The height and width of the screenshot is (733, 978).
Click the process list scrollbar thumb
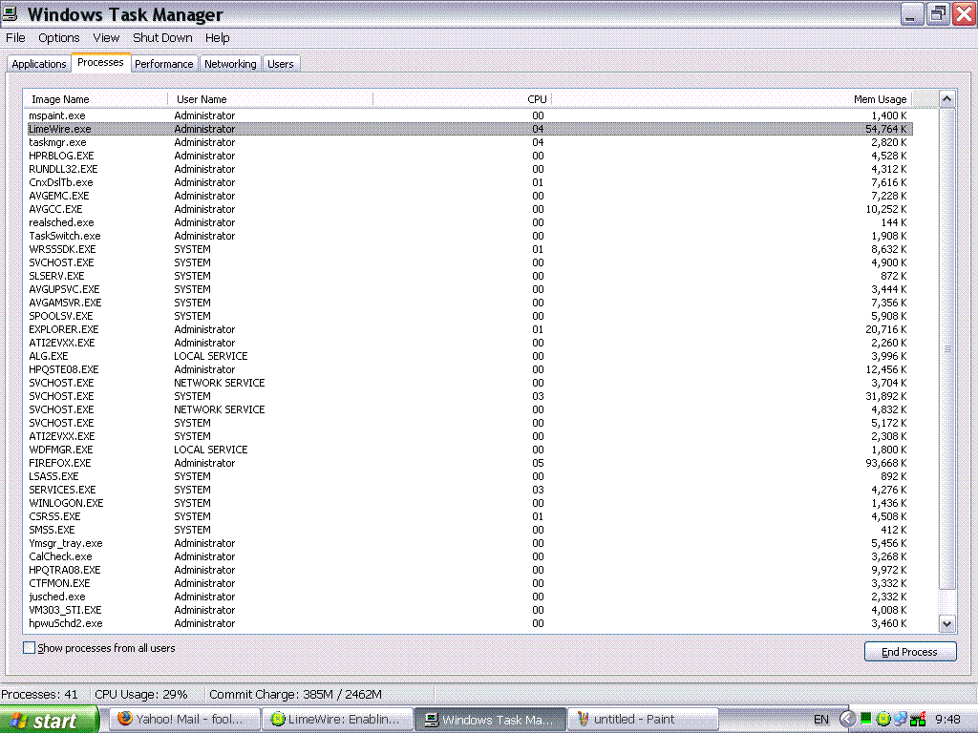pos(946,348)
